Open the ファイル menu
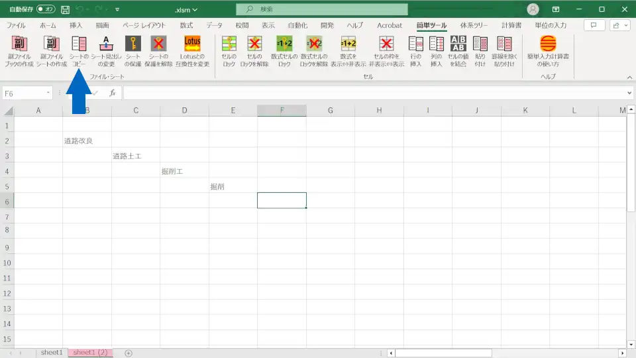The height and width of the screenshot is (358, 636). coord(16,25)
